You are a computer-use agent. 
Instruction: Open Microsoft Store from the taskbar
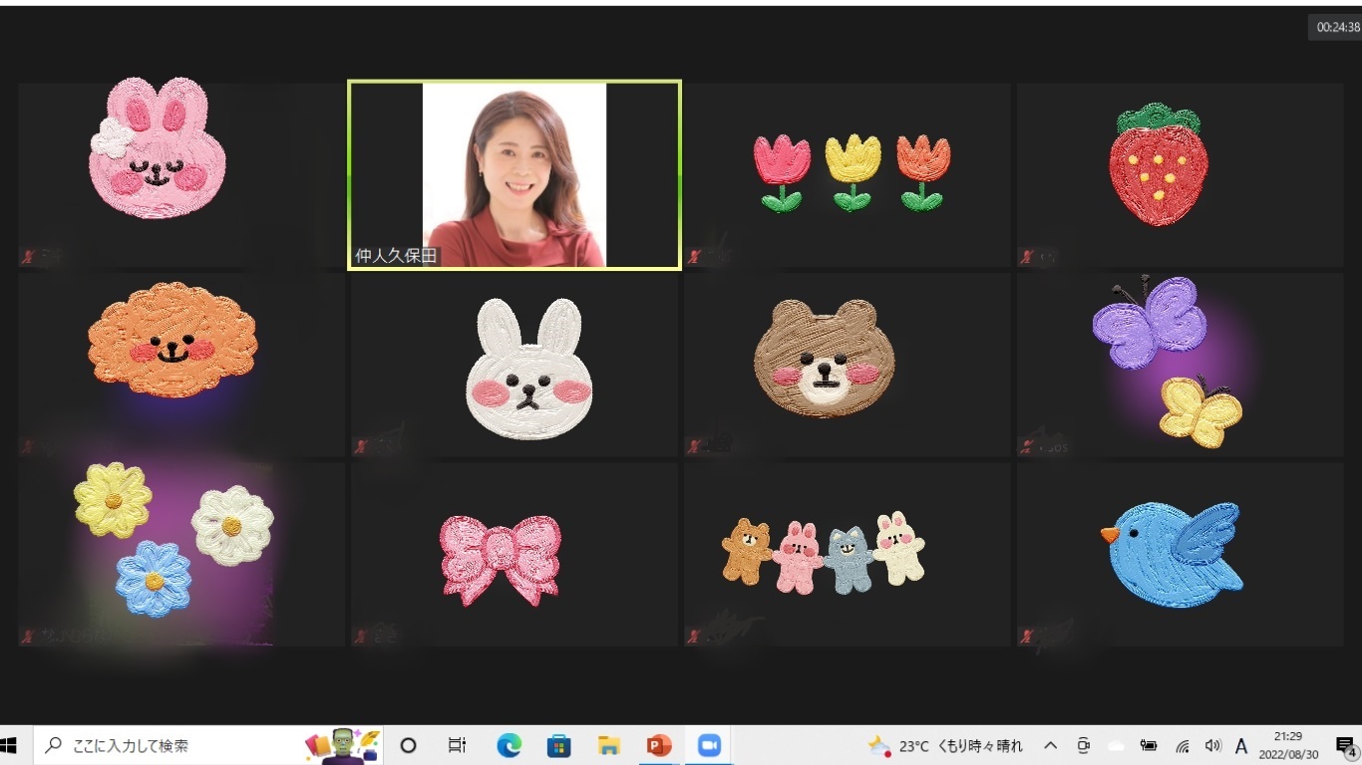tap(558, 745)
